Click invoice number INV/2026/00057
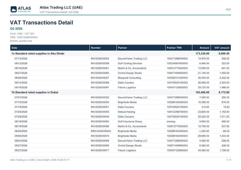This screenshot has width=241, height=170. 100,78
